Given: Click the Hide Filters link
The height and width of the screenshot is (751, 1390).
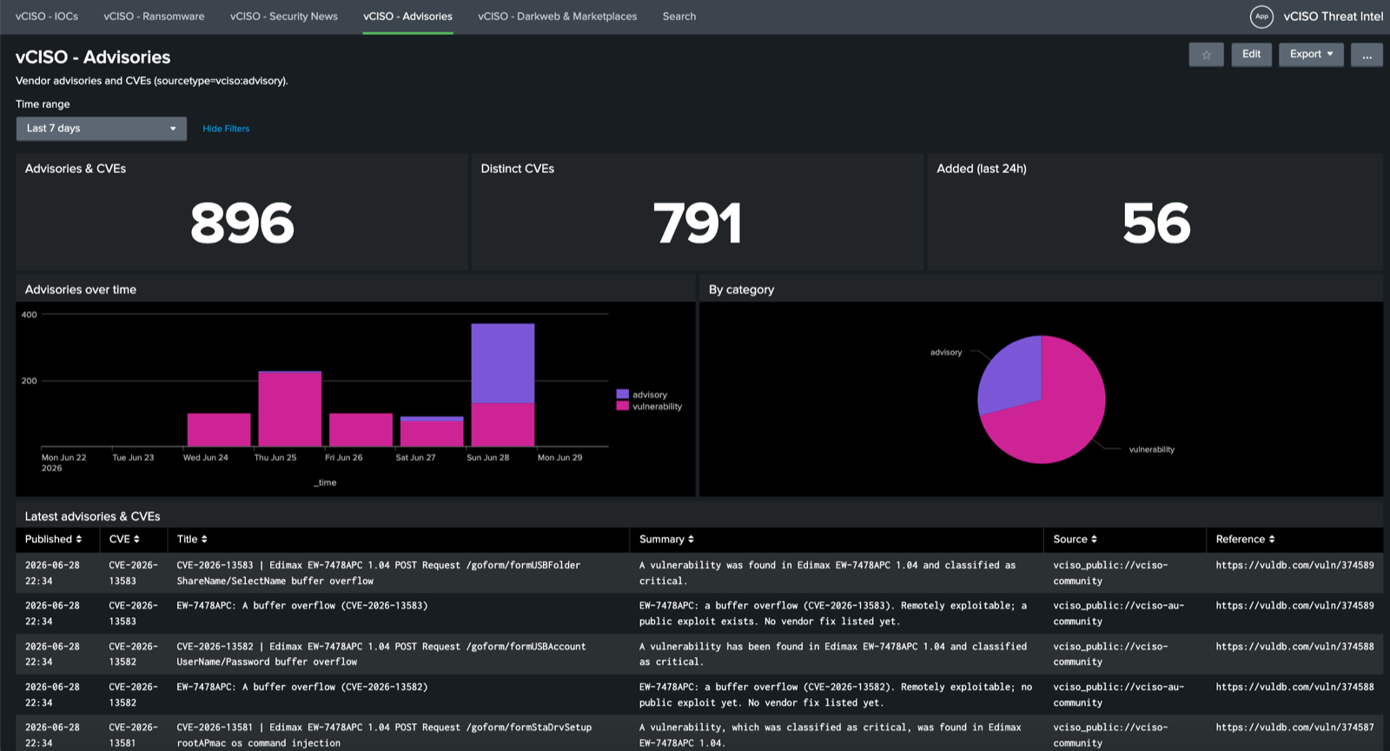Looking at the screenshot, I should pos(226,129).
